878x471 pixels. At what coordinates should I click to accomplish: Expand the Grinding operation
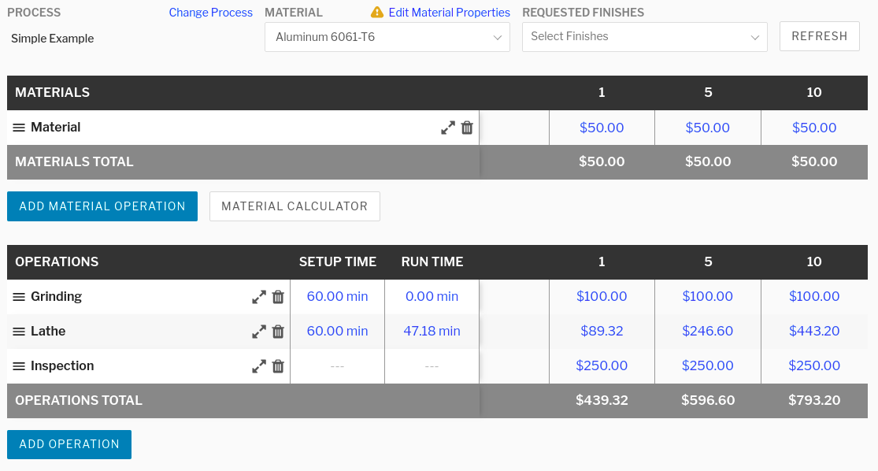(x=259, y=297)
